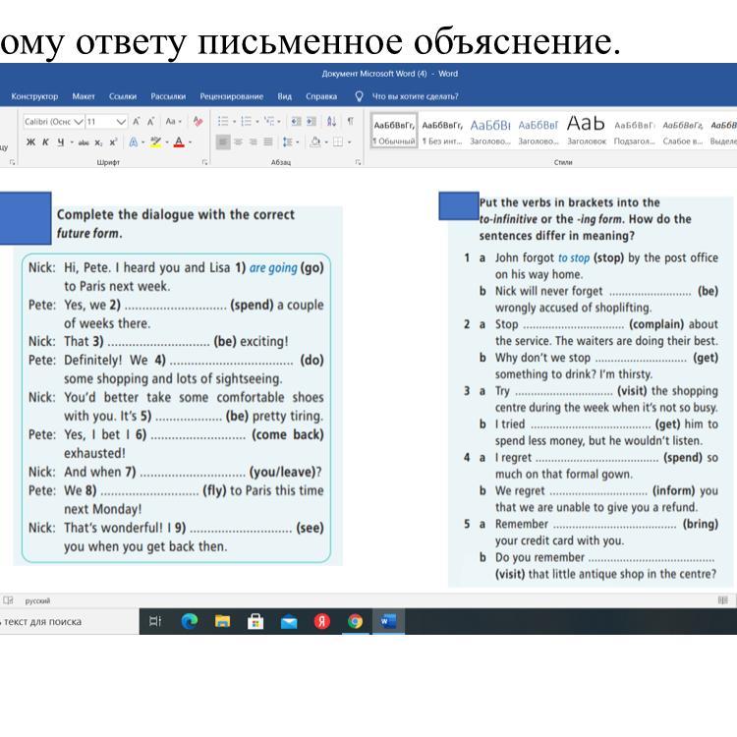Toggle justify alignment

(x=268, y=142)
